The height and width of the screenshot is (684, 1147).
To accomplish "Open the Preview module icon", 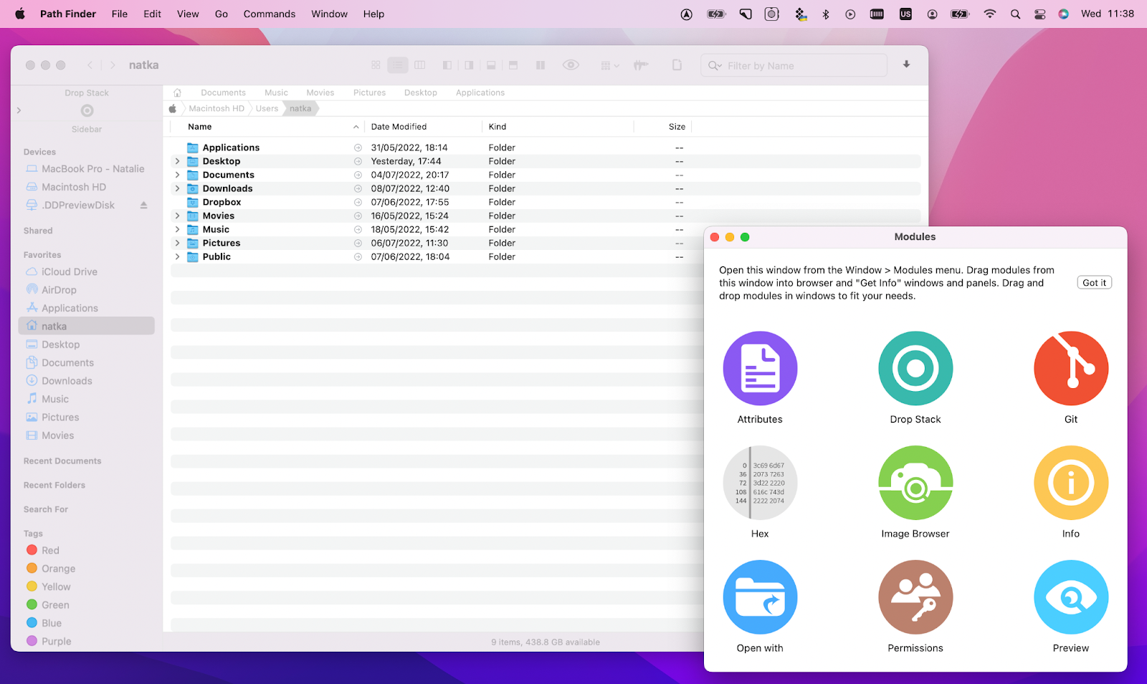I will 1070,597.
